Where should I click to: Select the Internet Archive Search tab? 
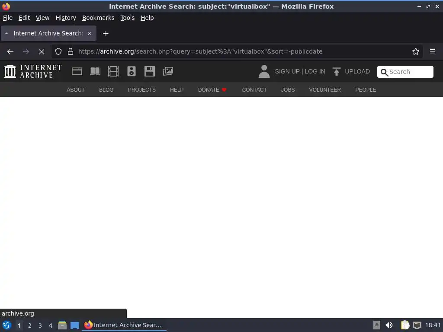pos(48,33)
